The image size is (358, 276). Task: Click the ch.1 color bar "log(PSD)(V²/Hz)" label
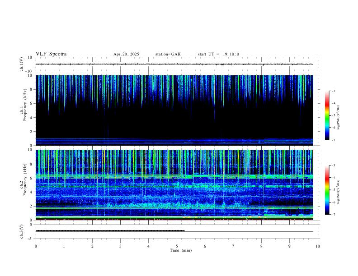tap(339, 117)
